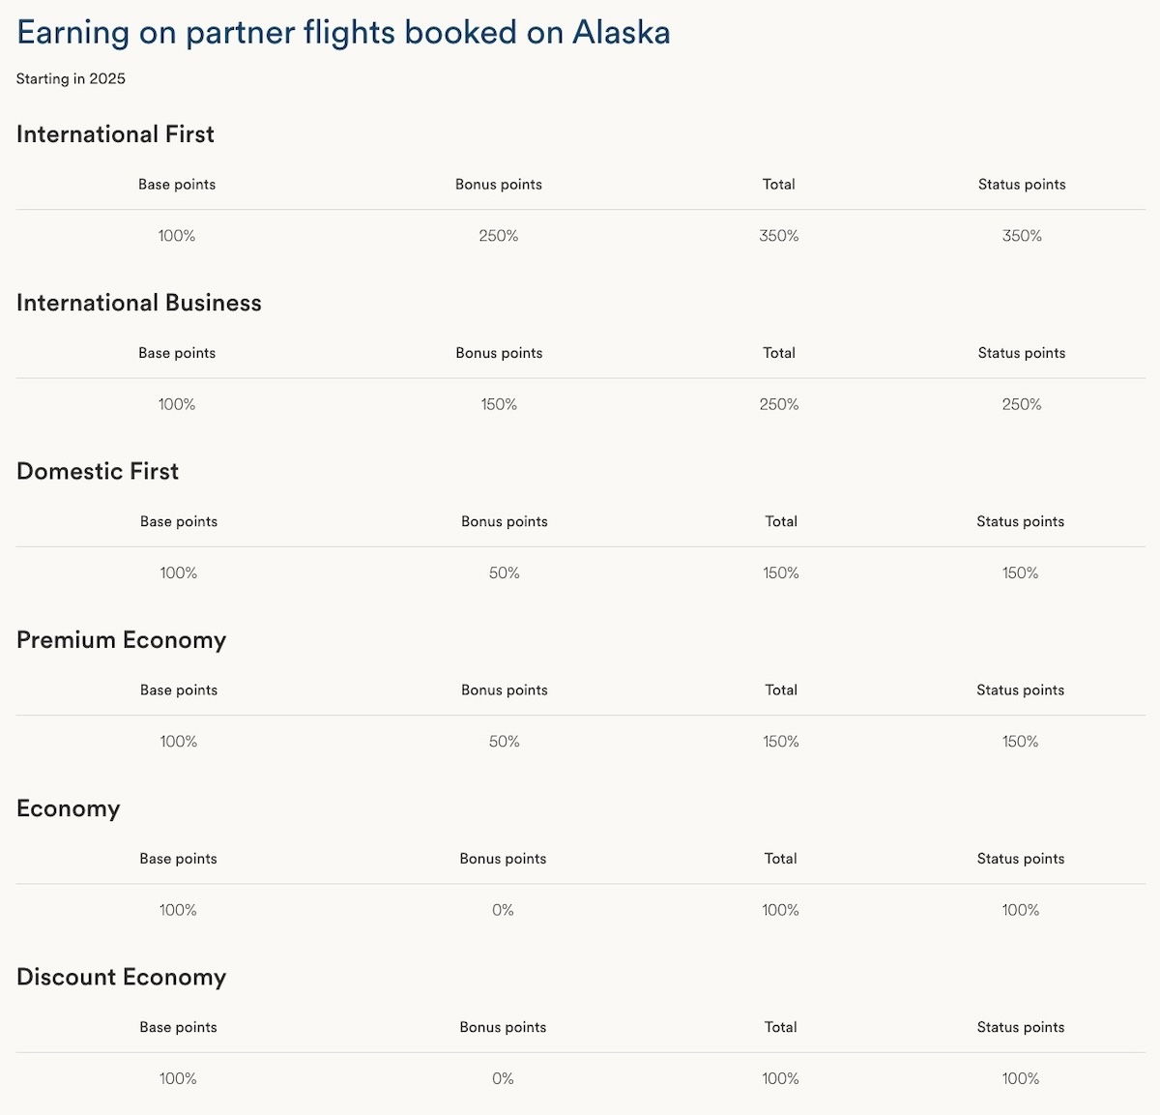Image resolution: width=1160 pixels, height=1115 pixels.
Task: Click the "Starting in 2025" subtitle text
Action: (x=71, y=79)
